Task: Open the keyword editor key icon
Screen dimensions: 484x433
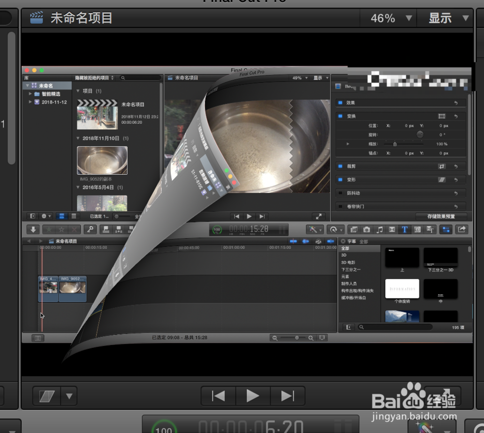Action: point(90,229)
